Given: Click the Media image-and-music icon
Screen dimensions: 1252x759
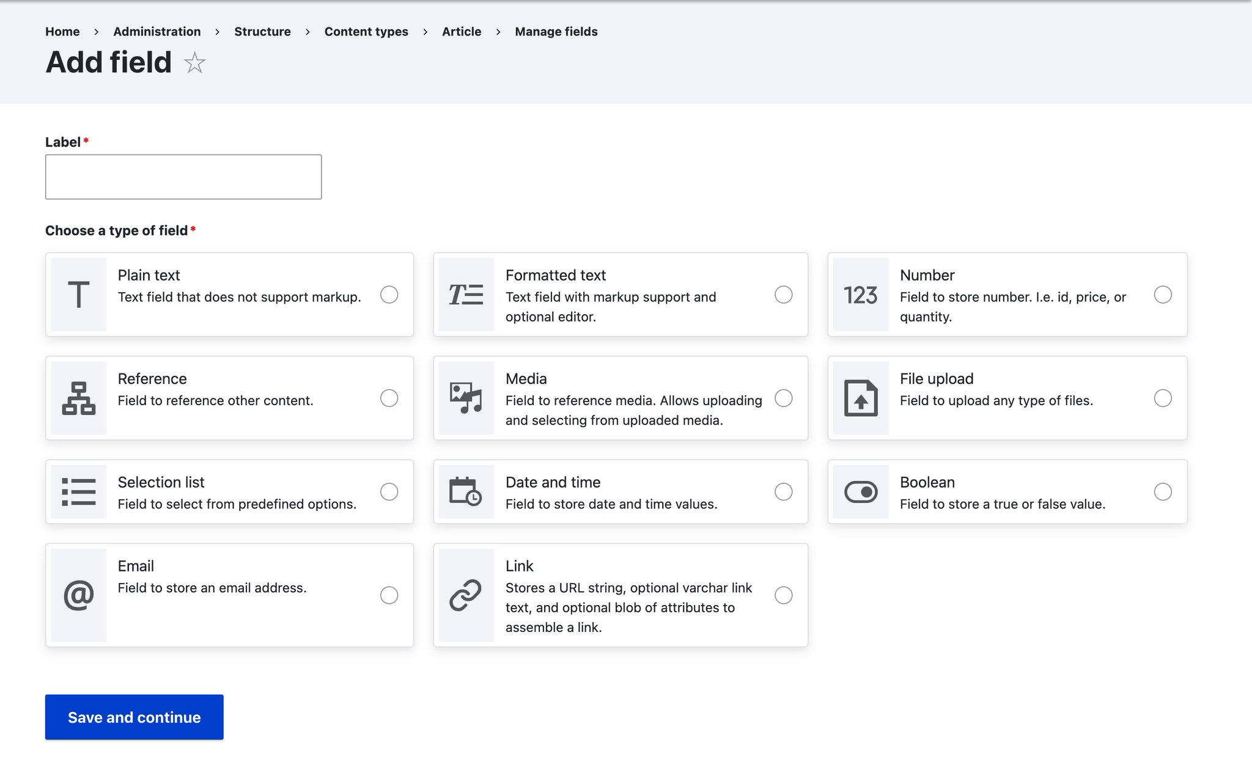Looking at the screenshot, I should [x=466, y=398].
